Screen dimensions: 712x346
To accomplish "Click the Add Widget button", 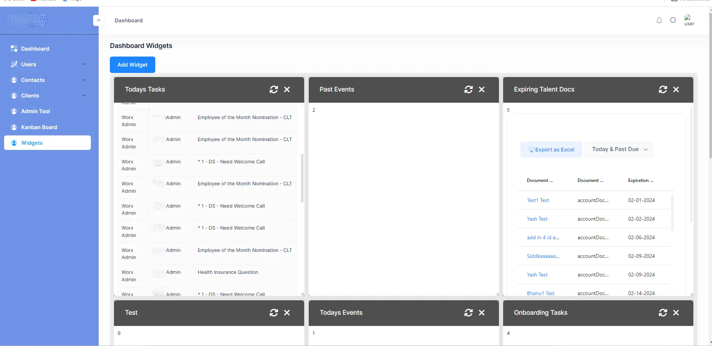I will coord(132,65).
